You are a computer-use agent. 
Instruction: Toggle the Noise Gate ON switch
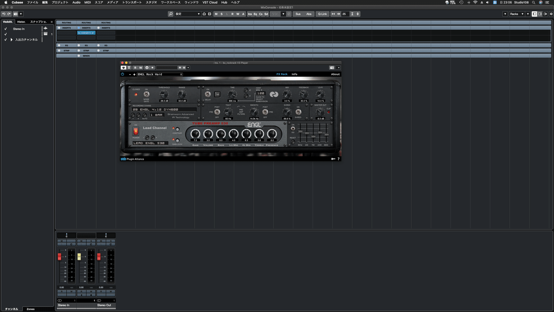146,94
